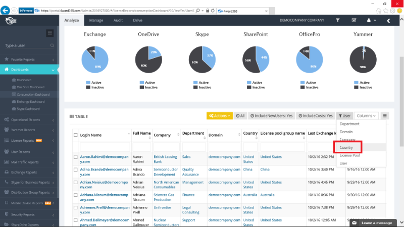This screenshot has width=404, height=227.
Task: Toggle IncludeCosts: Yes filter
Action: tap(315, 116)
